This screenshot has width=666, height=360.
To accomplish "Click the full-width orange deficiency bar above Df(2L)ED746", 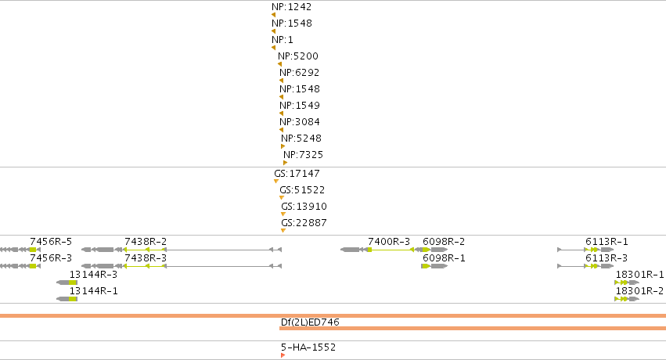I will coord(333,316).
